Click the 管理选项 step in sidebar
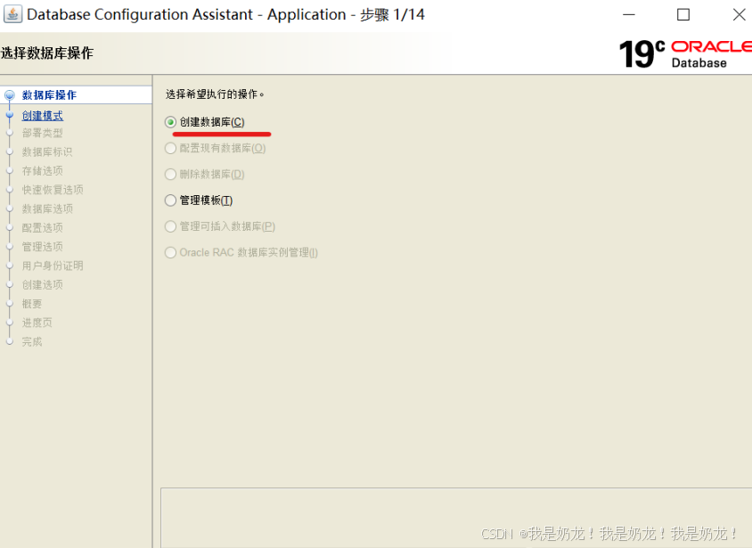Viewport: 752px width, 548px height. 42,247
